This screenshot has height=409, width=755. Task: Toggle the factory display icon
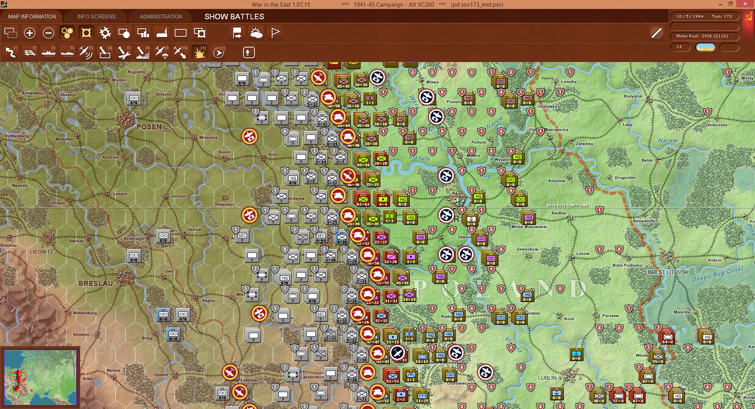pyautogui.click(x=162, y=33)
